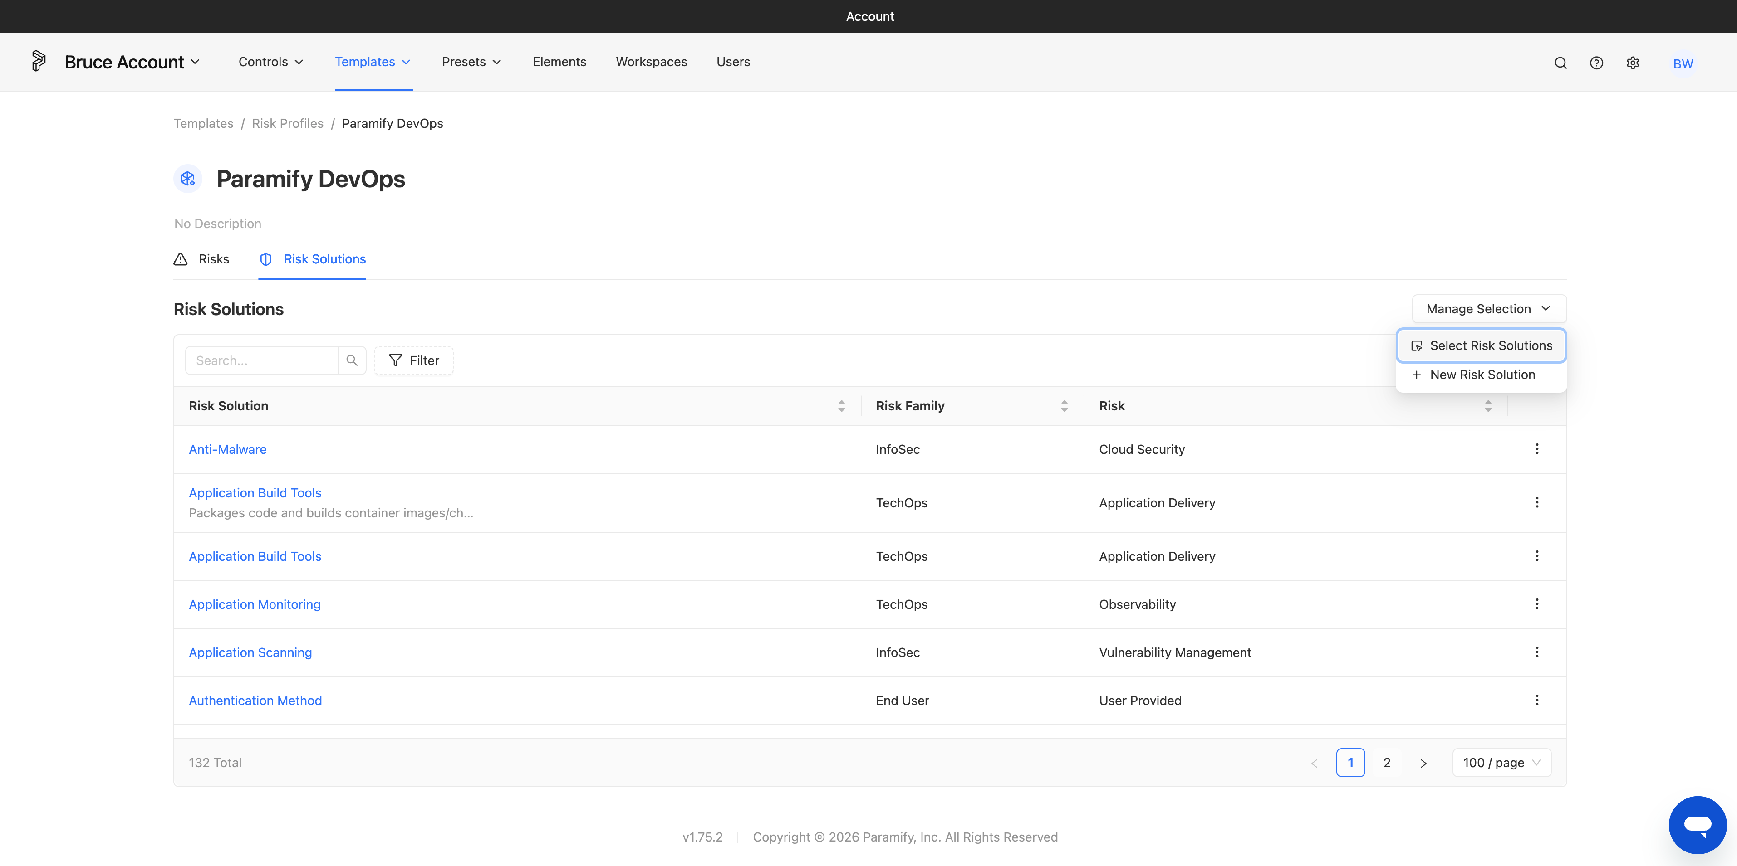Open row actions for Application Build Tools with description
1737x866 pixels.
coord(1537,503)
